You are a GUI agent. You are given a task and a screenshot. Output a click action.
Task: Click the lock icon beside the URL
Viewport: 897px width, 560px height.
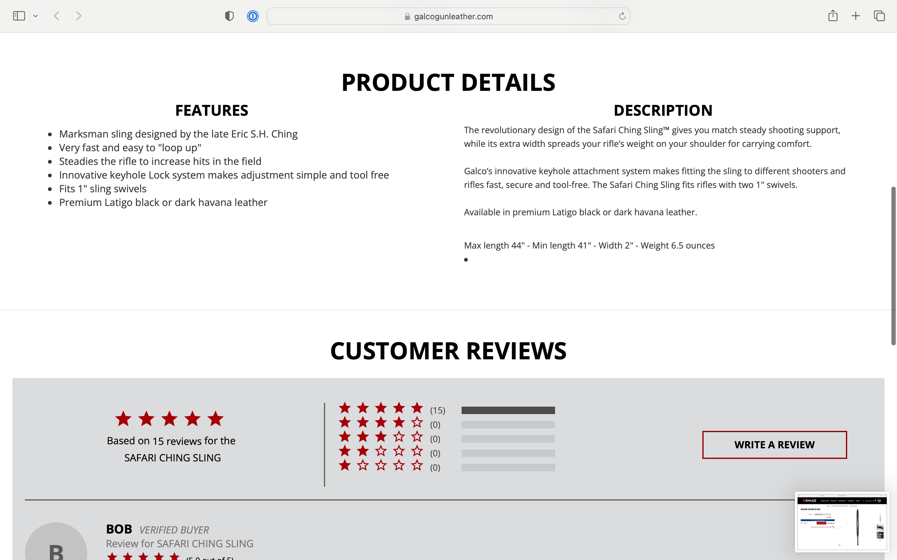(x=407, y=16)
